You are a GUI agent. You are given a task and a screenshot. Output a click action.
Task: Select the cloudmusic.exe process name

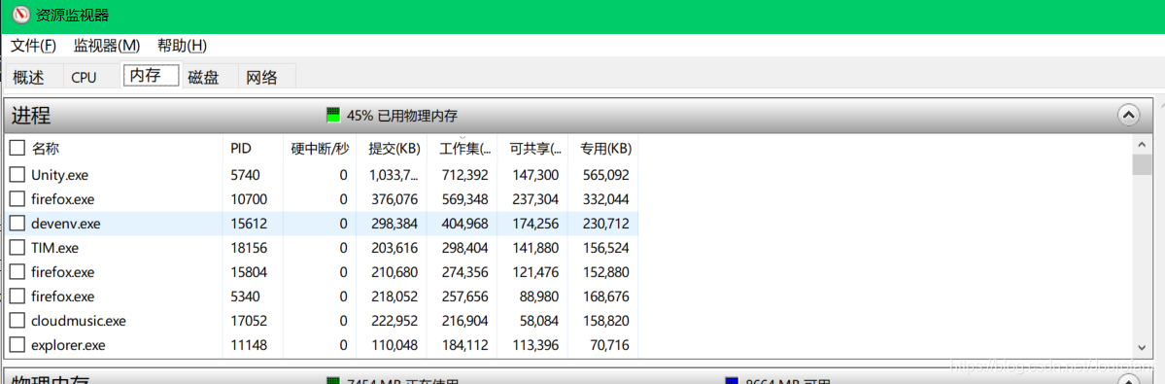coord(78,321)
